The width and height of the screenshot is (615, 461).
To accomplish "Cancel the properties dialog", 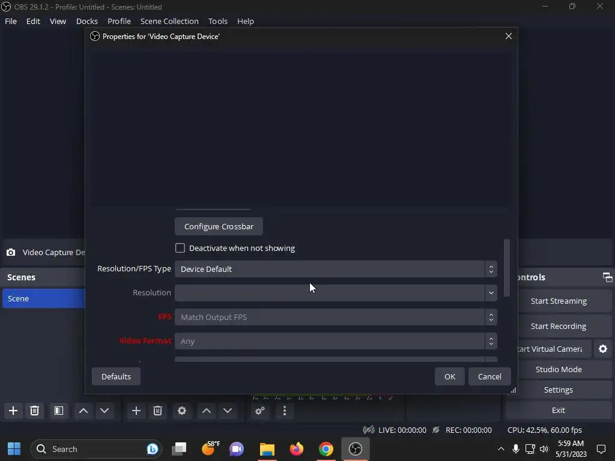I will tap(489, 376).
